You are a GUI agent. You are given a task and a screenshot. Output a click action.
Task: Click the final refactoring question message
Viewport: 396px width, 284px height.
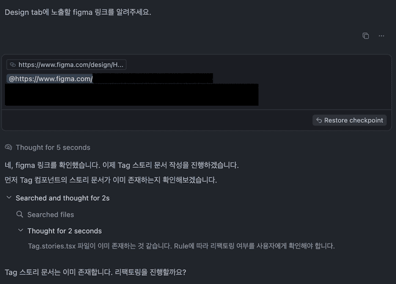(x=95, y=272)
